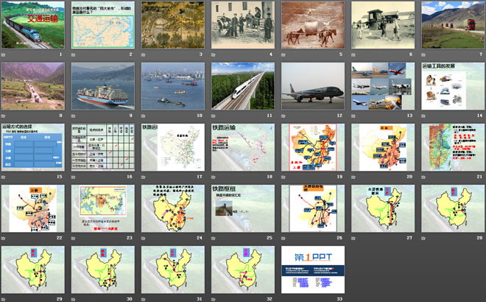Viewport: 486px width, 302px height.
Task: Select slide 8 showing convoy in mountain valley
Action: coord(33,86)
